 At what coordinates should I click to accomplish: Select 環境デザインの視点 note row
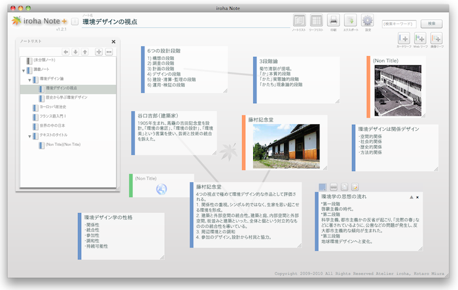[68, 88]
